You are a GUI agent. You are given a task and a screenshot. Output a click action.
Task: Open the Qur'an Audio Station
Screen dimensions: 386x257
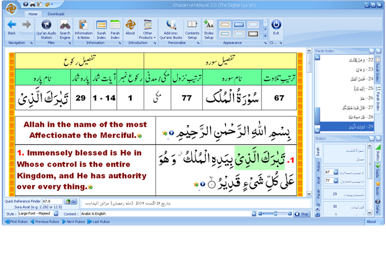tap(46, 29)
